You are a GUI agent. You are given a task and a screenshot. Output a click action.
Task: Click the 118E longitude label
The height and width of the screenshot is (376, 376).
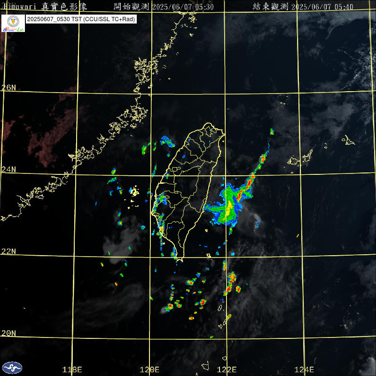(72, 369)
